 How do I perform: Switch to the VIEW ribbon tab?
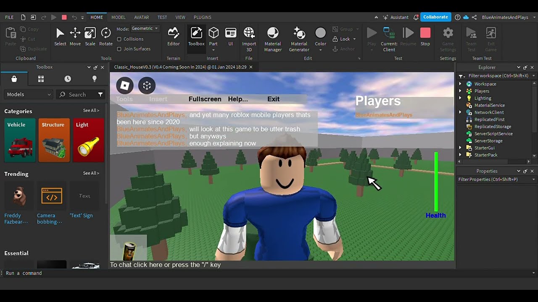click(x=180, y=17)
